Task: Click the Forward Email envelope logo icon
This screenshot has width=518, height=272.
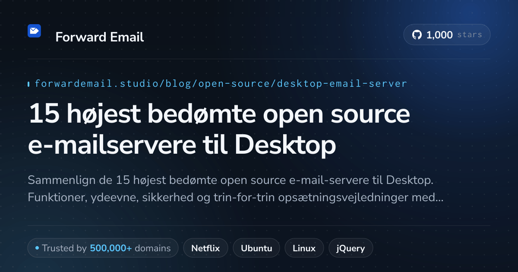Action: (x=34, y=31)
